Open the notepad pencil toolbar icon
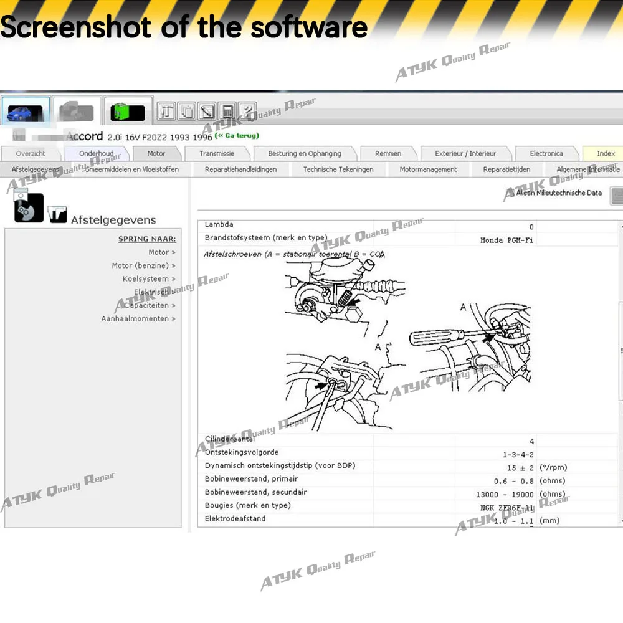The image size is (623, 623). (x=207, y=112)
